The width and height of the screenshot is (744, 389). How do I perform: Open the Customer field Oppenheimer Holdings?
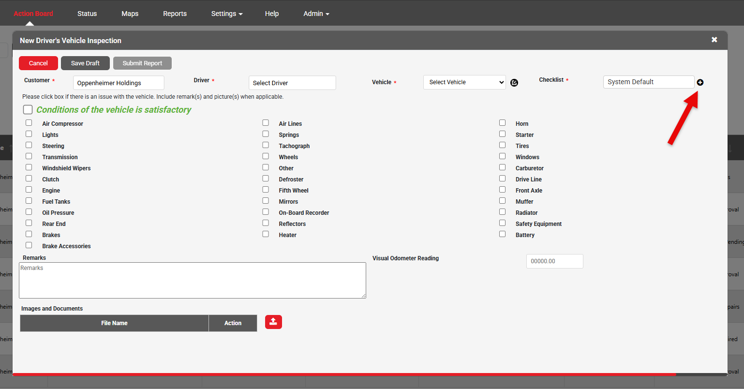119,83
